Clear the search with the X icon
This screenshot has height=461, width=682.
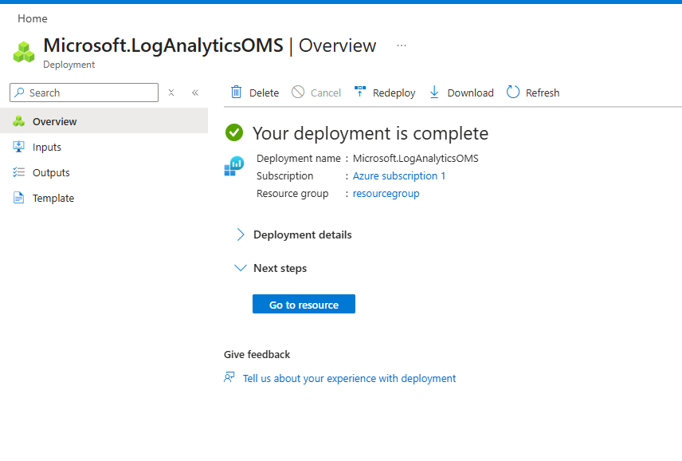coord(171,93)
